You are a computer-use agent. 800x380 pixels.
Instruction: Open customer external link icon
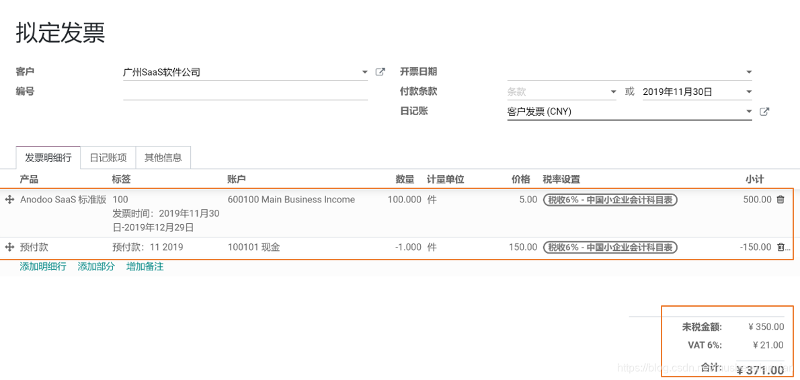[x=380, y=72]
